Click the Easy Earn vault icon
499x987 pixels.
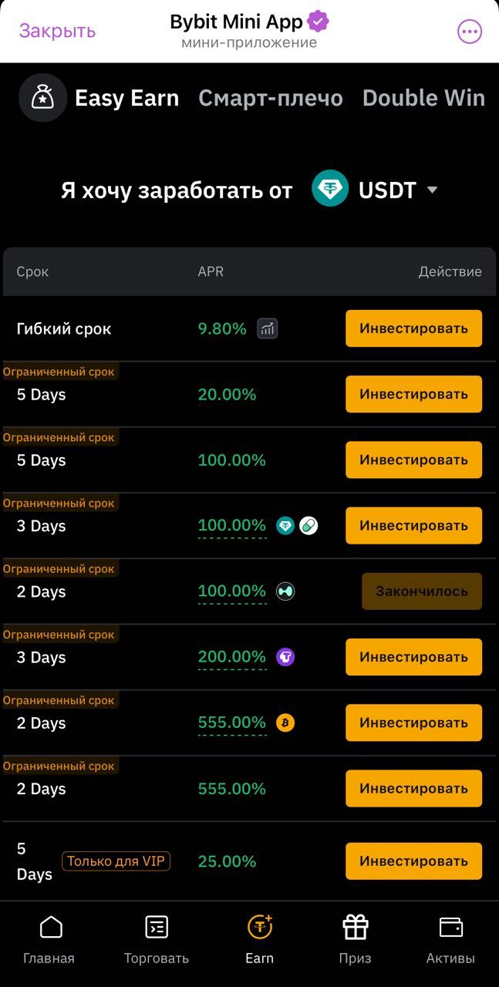42,98
